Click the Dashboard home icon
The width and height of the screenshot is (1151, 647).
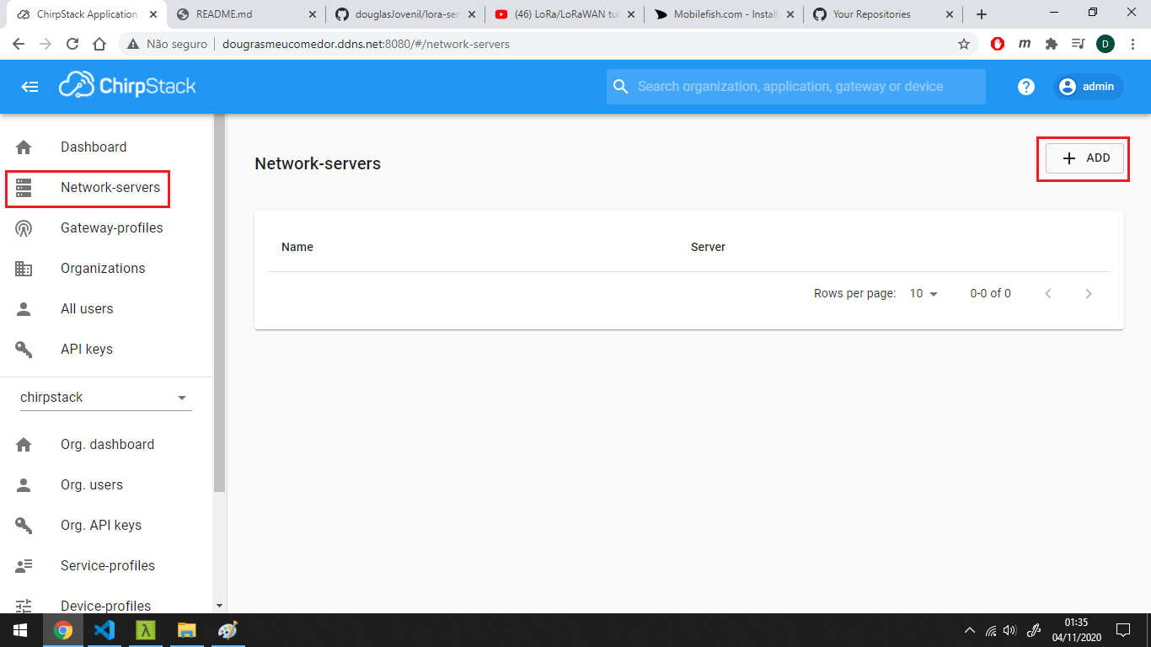click(x=24, y=147)
